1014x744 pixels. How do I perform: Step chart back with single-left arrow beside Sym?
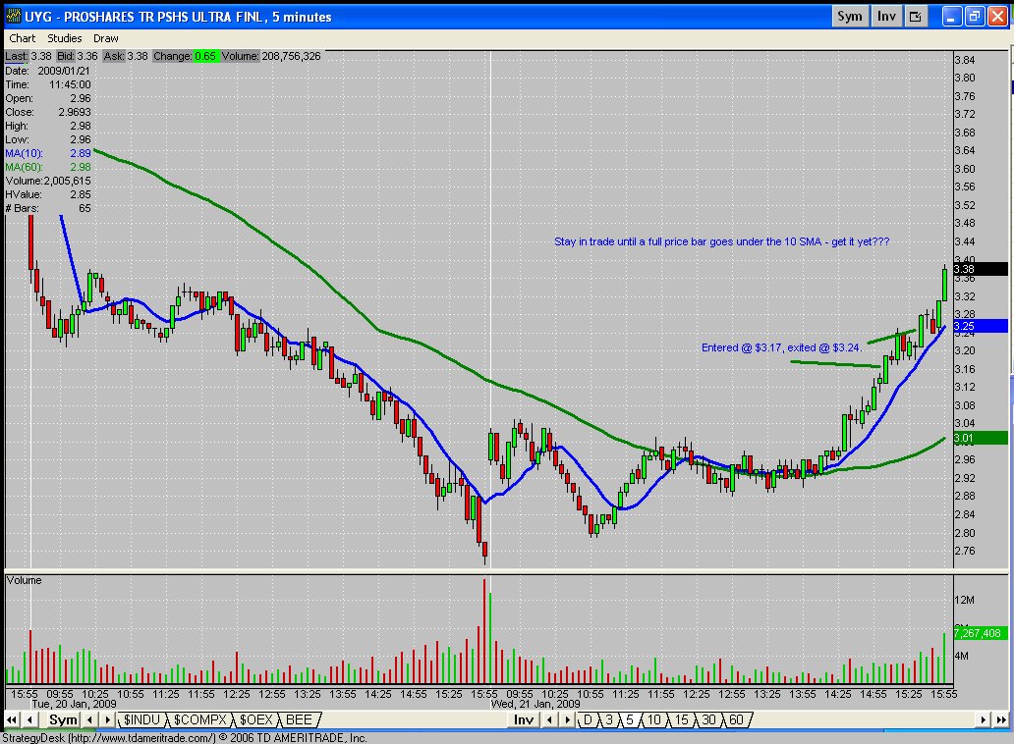29,719
